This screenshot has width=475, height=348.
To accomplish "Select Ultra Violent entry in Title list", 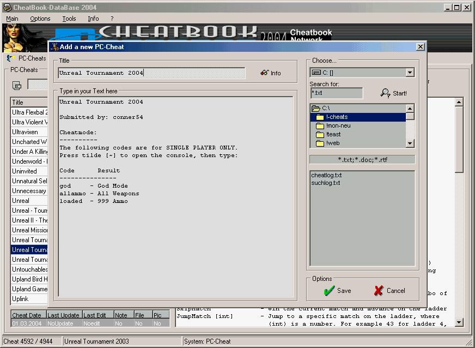I will [x=29, y=122].
